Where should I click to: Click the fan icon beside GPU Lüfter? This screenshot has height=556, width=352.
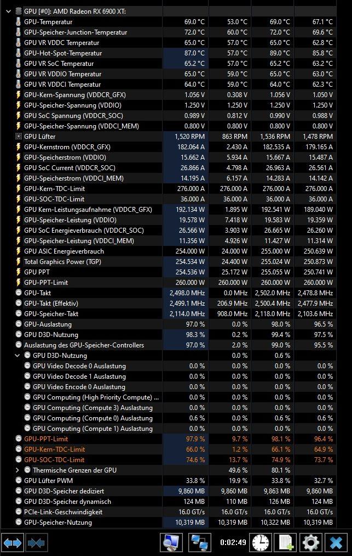19,137
